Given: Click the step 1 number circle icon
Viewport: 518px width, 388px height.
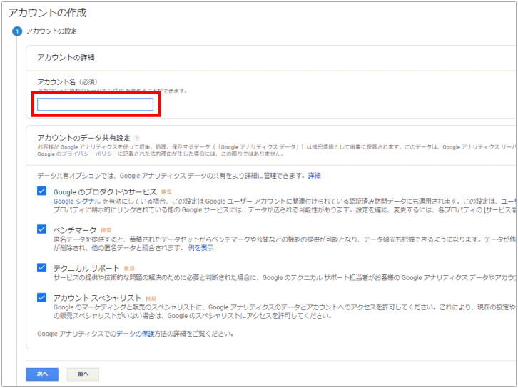Looking at the screenshot, I should pyautogui.click(x=16, y=31).
